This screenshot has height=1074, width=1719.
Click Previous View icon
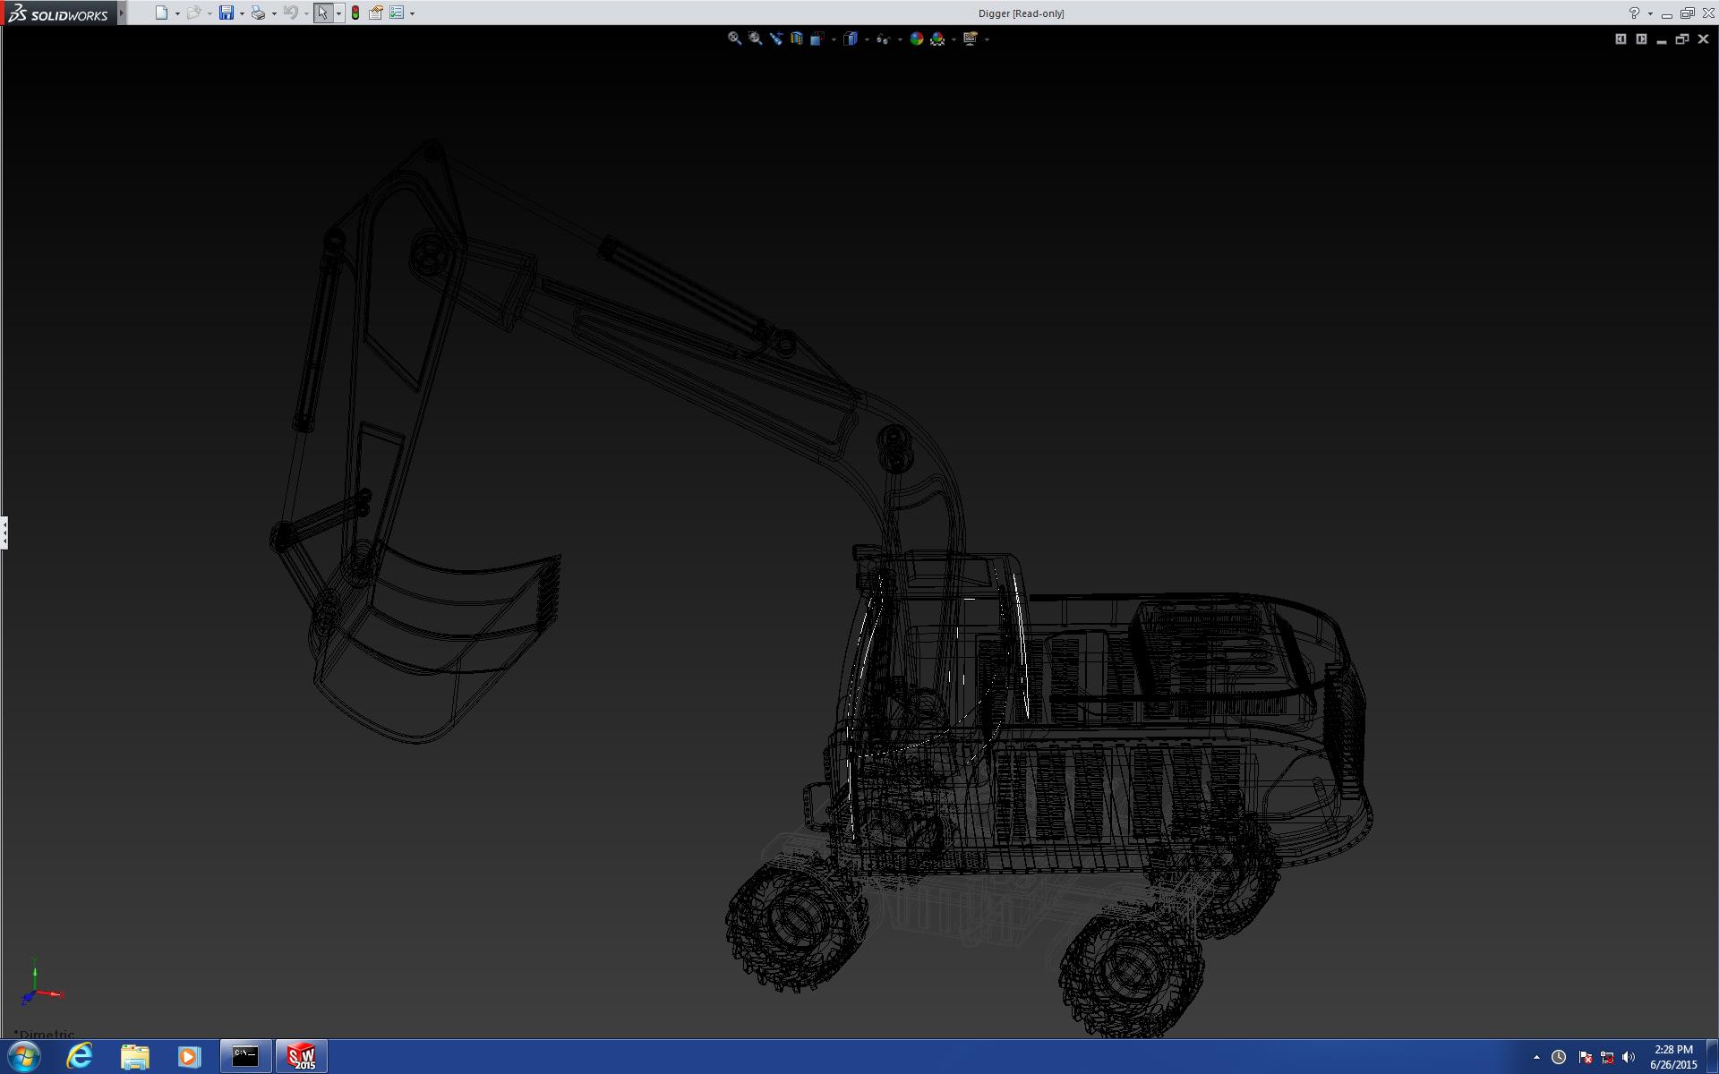[775, 38]
